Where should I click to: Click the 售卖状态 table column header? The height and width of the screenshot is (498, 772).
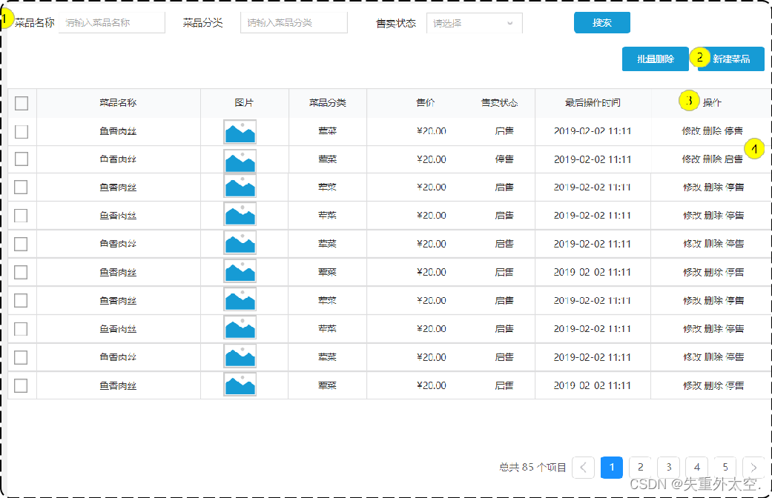[499, 103]
